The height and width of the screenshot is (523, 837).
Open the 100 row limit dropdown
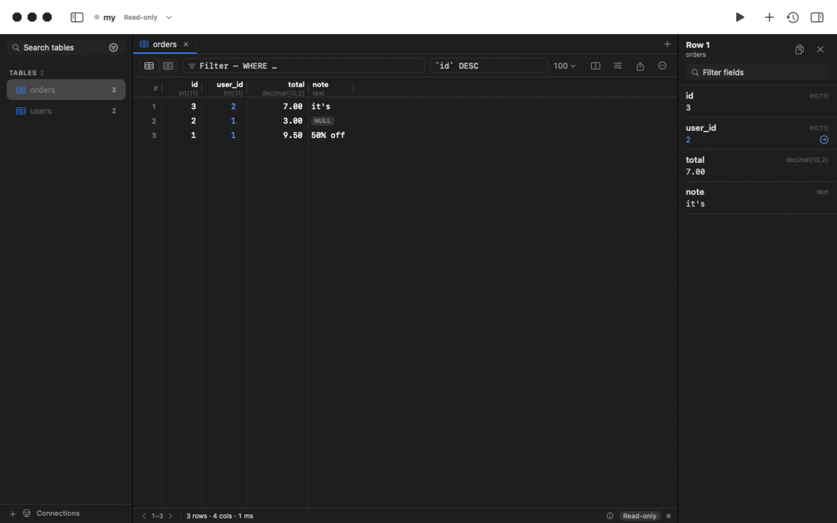click(564, 66)
